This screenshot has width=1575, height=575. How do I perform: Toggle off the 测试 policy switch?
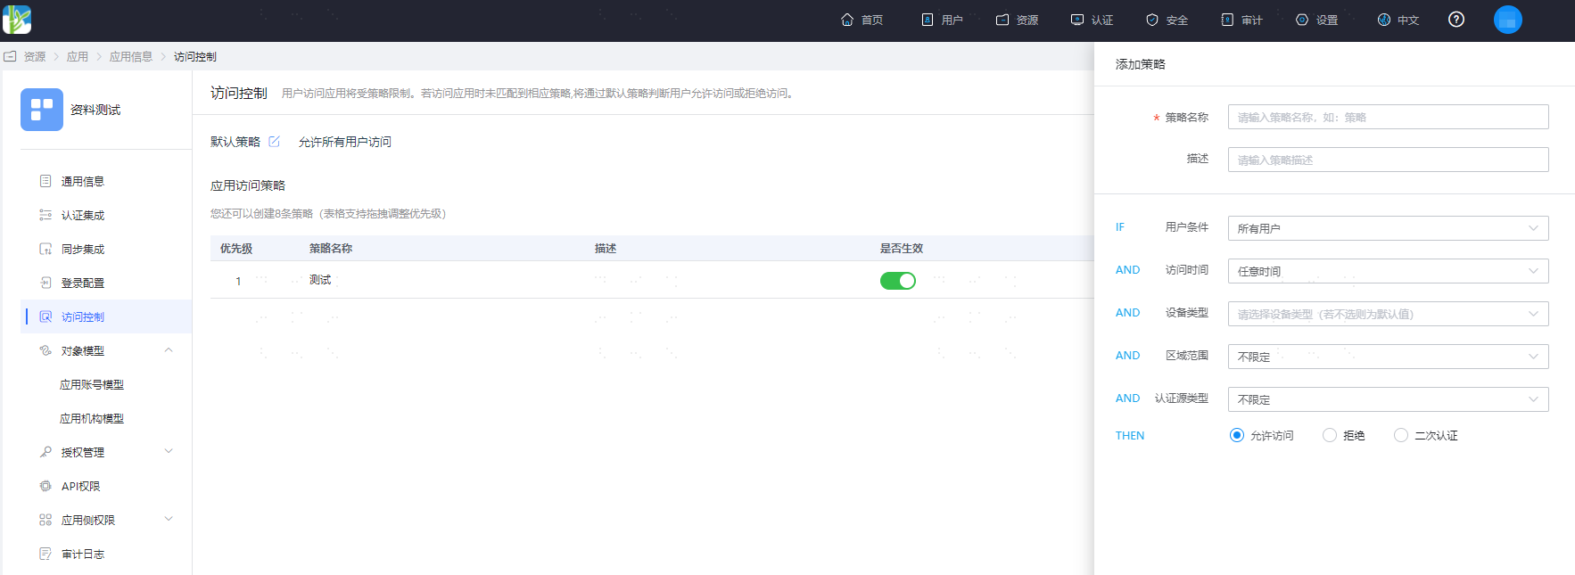point(898,281)
